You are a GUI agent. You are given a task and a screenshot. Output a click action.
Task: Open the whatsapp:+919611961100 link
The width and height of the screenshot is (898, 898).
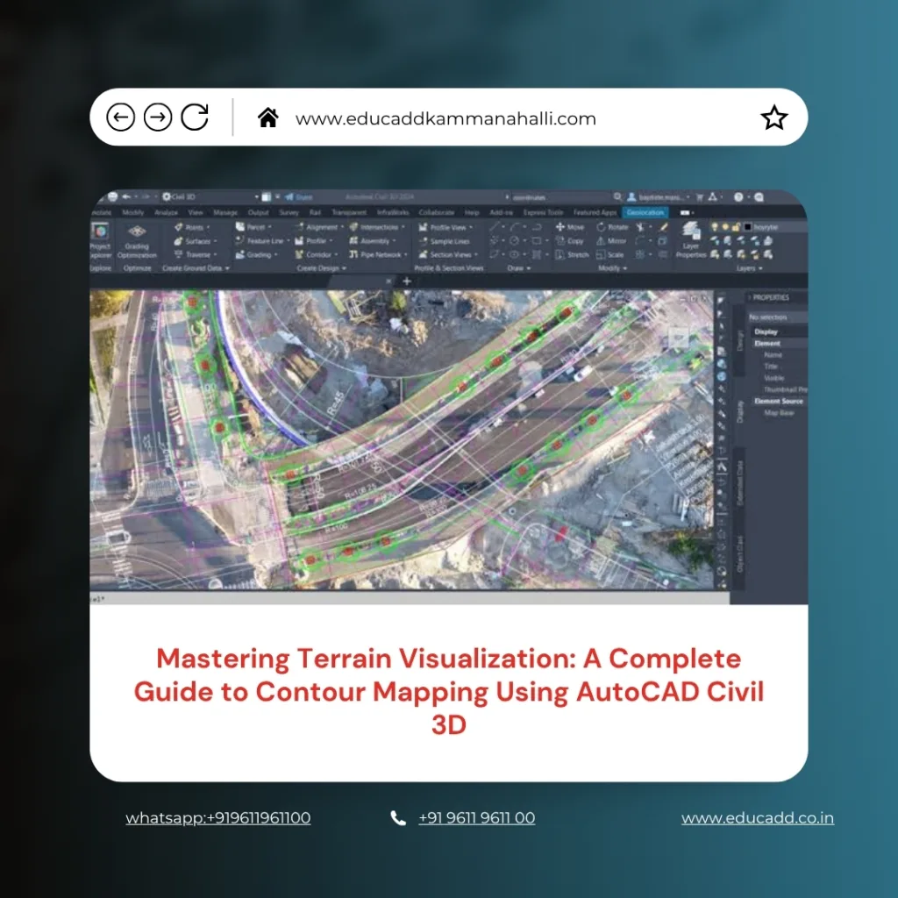[x=218, y=818]
